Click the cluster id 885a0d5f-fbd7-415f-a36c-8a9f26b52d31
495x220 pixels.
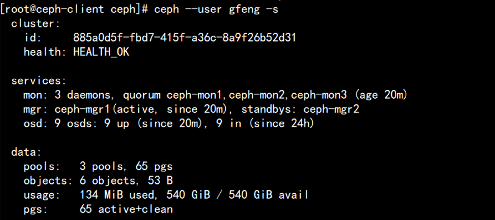tap(185, 38)
